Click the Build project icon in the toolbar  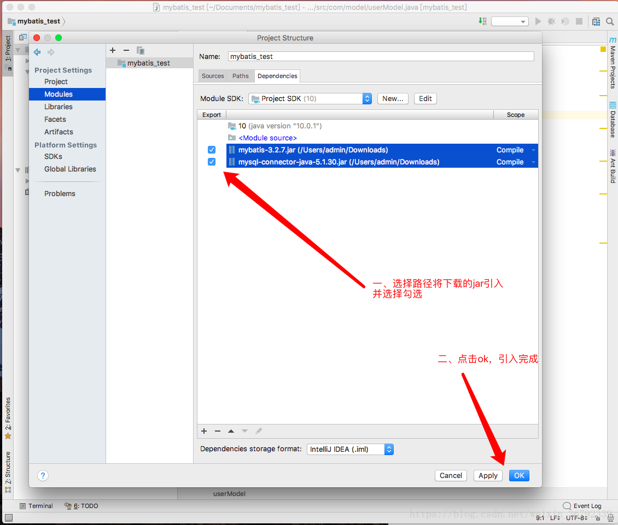pyautogui.click(x=482, y=21)
